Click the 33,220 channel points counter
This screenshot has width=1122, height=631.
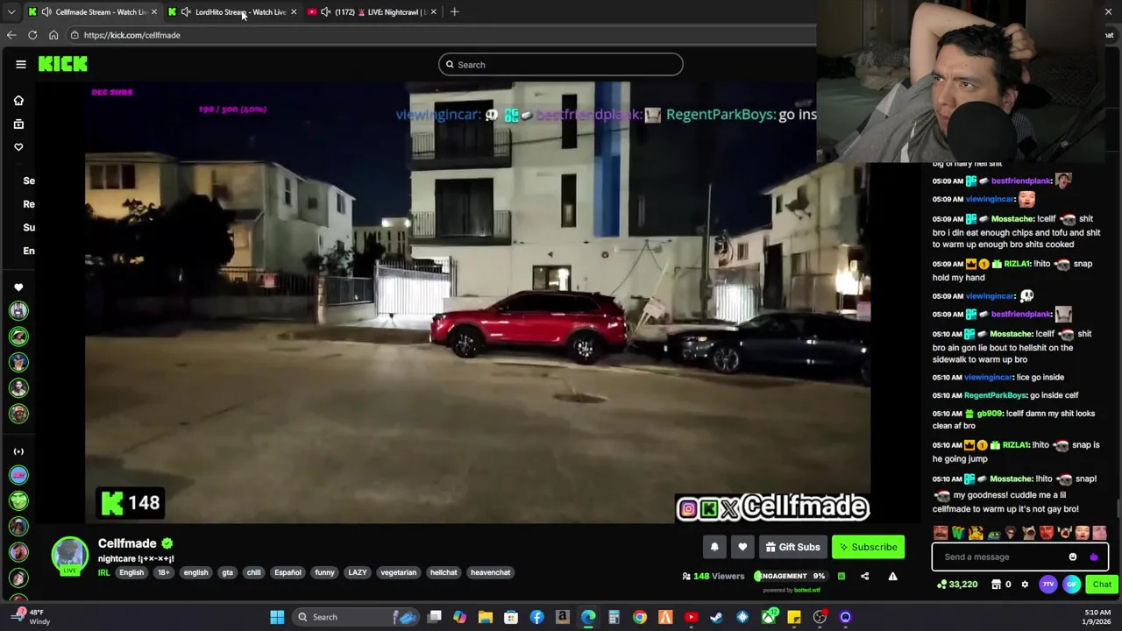pos(957,585)
